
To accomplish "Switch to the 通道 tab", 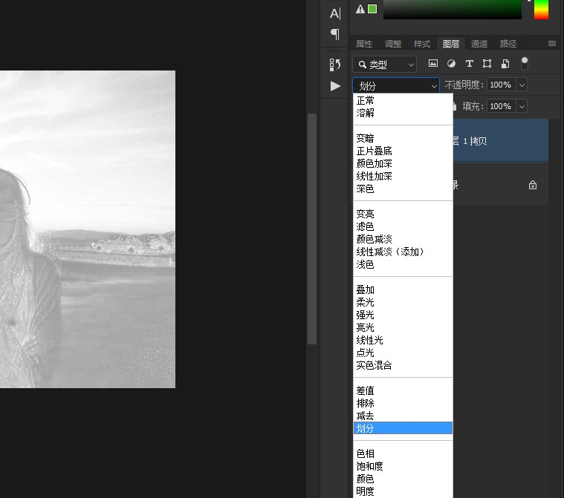I will (479, 44).
